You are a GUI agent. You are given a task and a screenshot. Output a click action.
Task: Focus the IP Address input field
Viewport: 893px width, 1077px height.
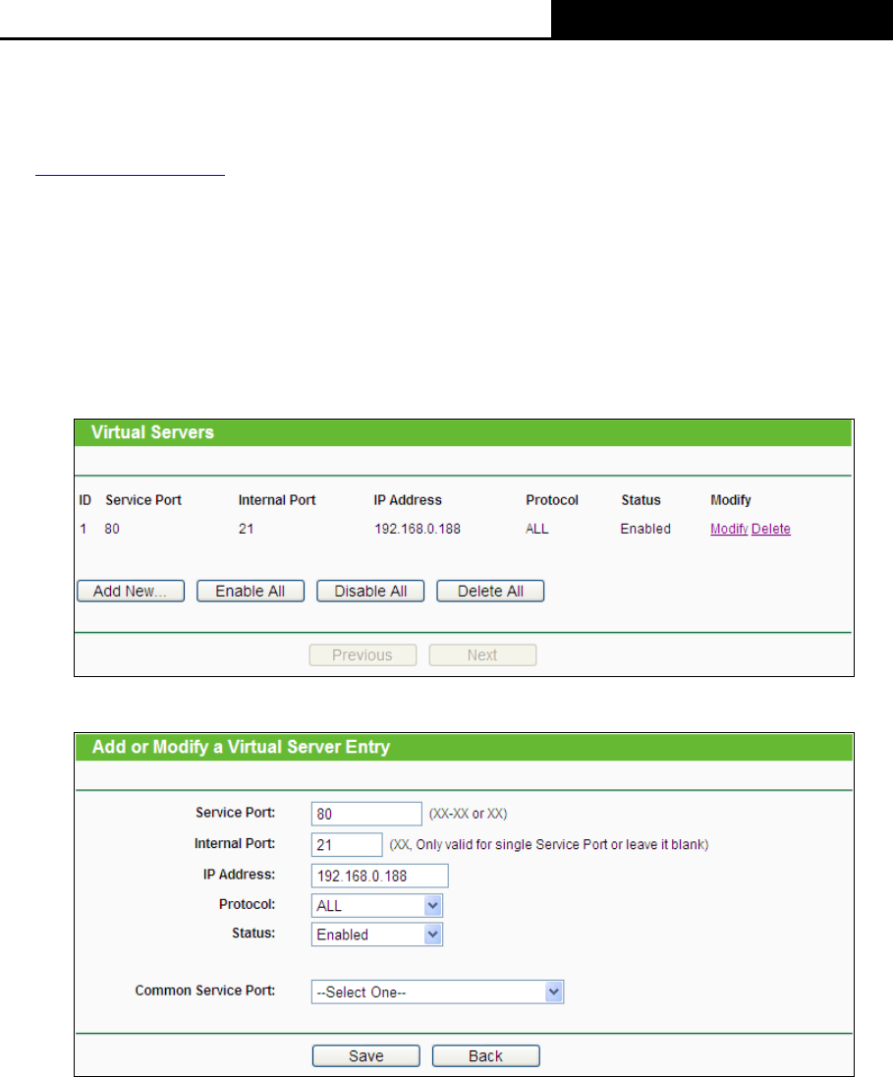379,876
